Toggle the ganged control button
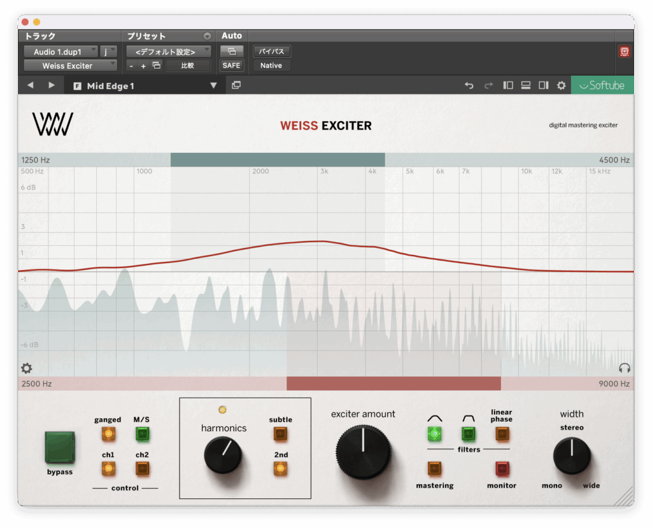The height and width of the screenshot is (527, 652). click(x=108, y=434)
